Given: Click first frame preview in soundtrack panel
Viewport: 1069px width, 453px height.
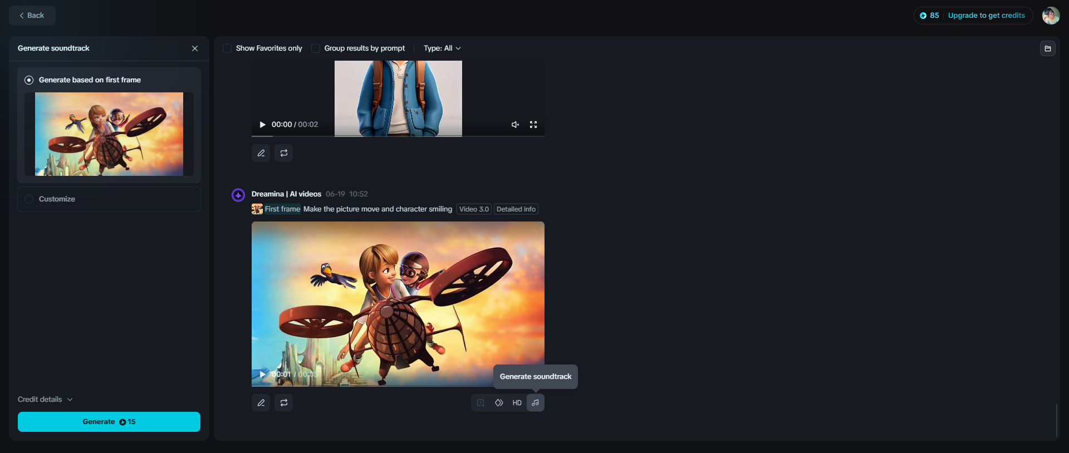Looking at the screenshot, I should [109, 134].
